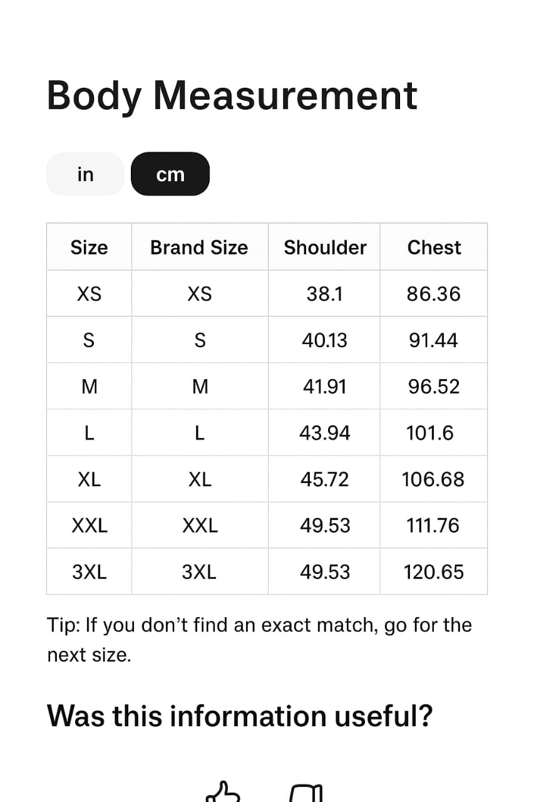This screenshot has width=534, height=802.
Task: Click the chest value 120.65
Action: coord(433,571)
